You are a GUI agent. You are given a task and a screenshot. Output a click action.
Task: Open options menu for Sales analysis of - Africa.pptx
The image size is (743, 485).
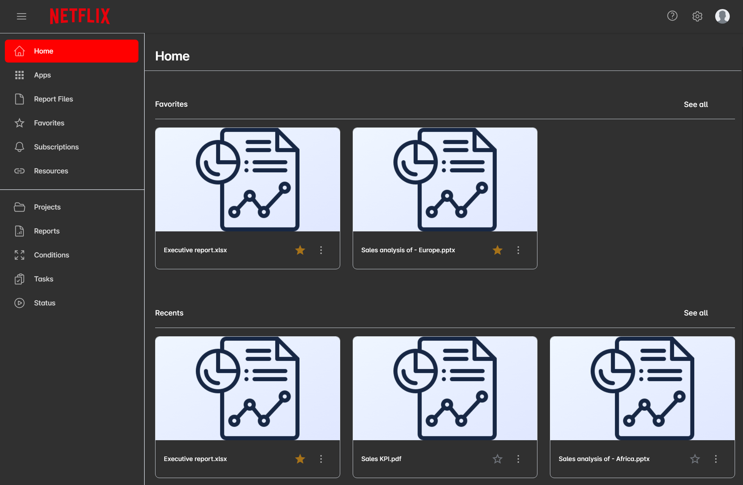point(716,459)
